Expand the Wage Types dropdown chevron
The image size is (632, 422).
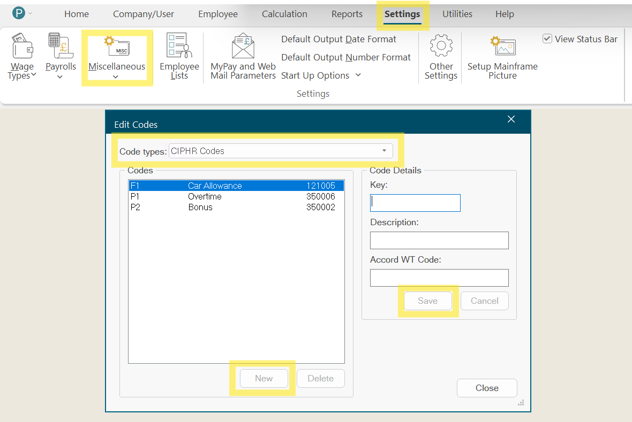[33, 74]
